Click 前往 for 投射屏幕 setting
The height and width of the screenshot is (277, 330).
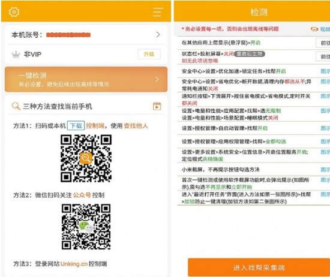coord(323,56)
